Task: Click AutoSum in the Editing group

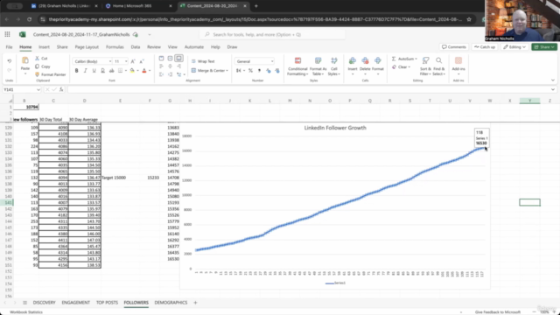Action: 404,59
